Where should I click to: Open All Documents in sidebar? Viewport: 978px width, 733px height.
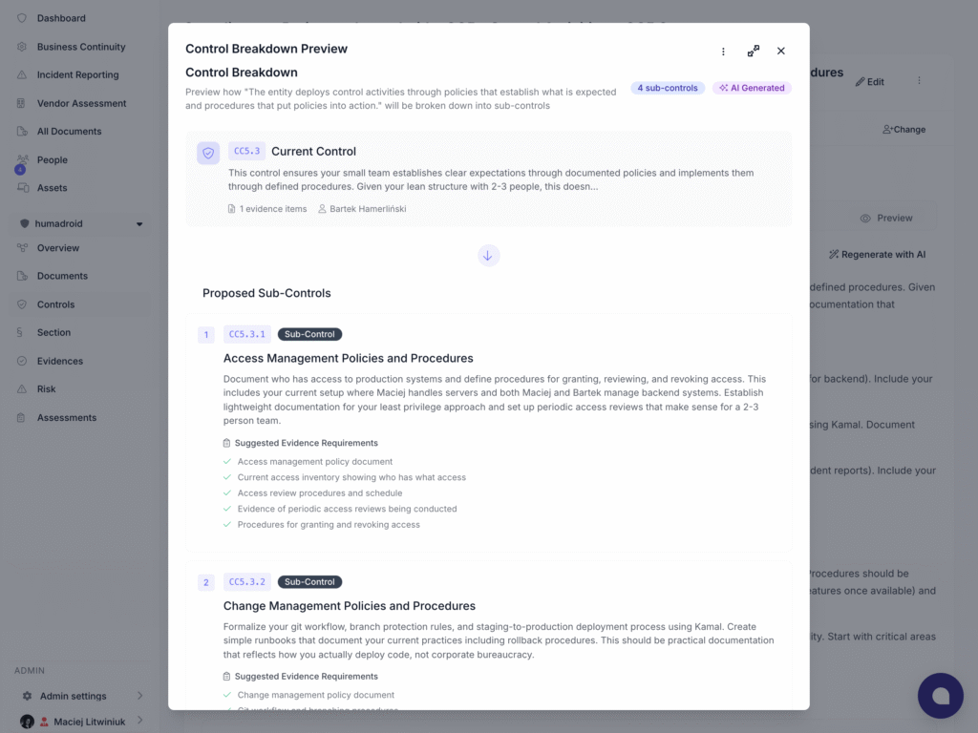click(69, 132)
